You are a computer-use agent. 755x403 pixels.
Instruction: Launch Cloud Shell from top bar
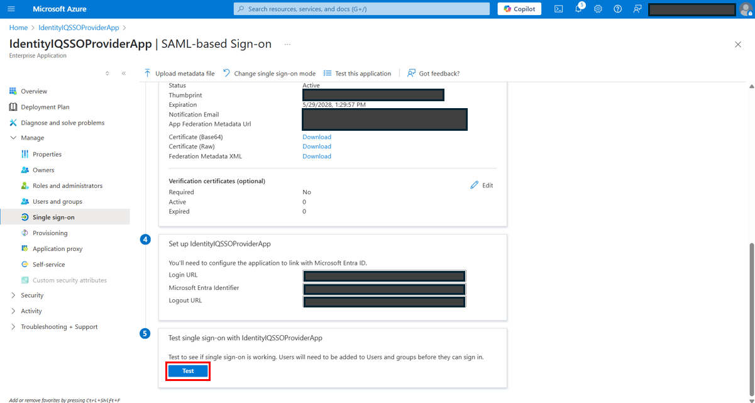[x=558, y=9]
